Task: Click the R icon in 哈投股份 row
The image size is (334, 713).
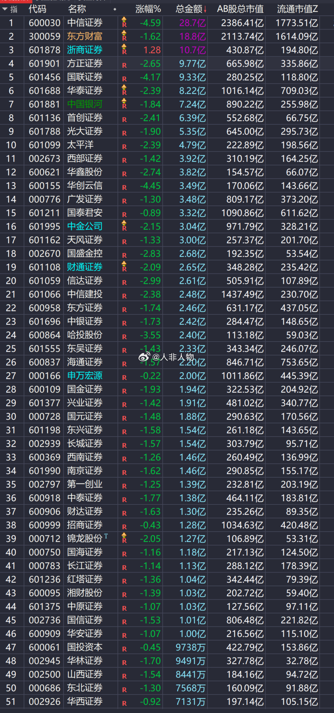Action: 124,337
